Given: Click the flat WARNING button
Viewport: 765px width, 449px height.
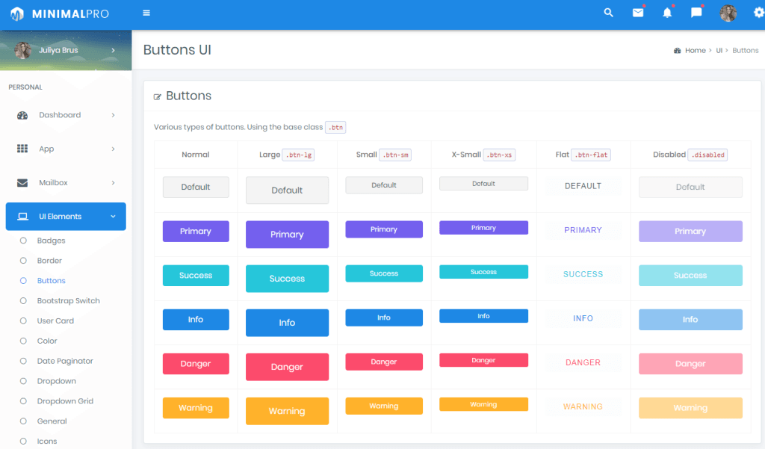Looking at the screenshot, I should (583, 406).
